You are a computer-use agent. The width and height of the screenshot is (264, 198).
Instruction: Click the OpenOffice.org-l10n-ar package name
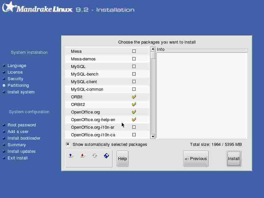[93, 127]
